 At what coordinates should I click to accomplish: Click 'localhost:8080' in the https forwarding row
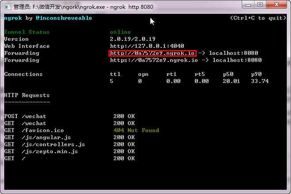click(237, 60)
